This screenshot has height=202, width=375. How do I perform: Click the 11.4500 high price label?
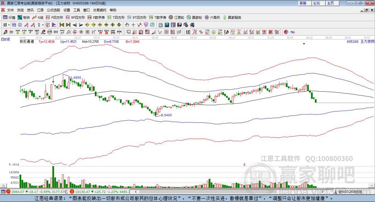point(75,78)
